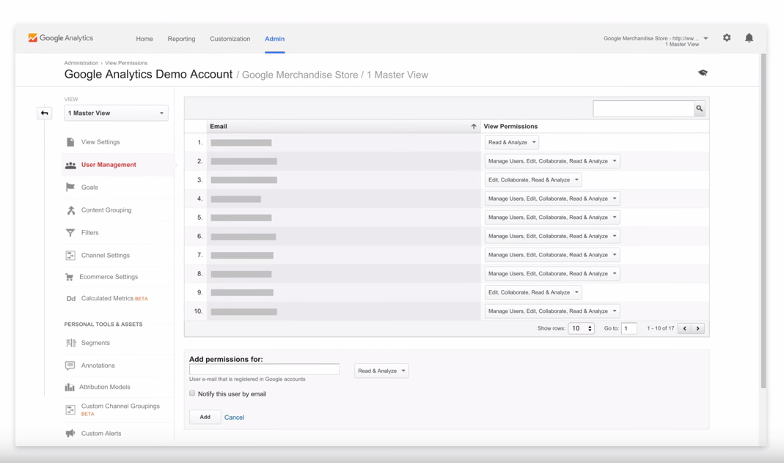Open the 1 Master View dropdown

[x=116, y=113]
